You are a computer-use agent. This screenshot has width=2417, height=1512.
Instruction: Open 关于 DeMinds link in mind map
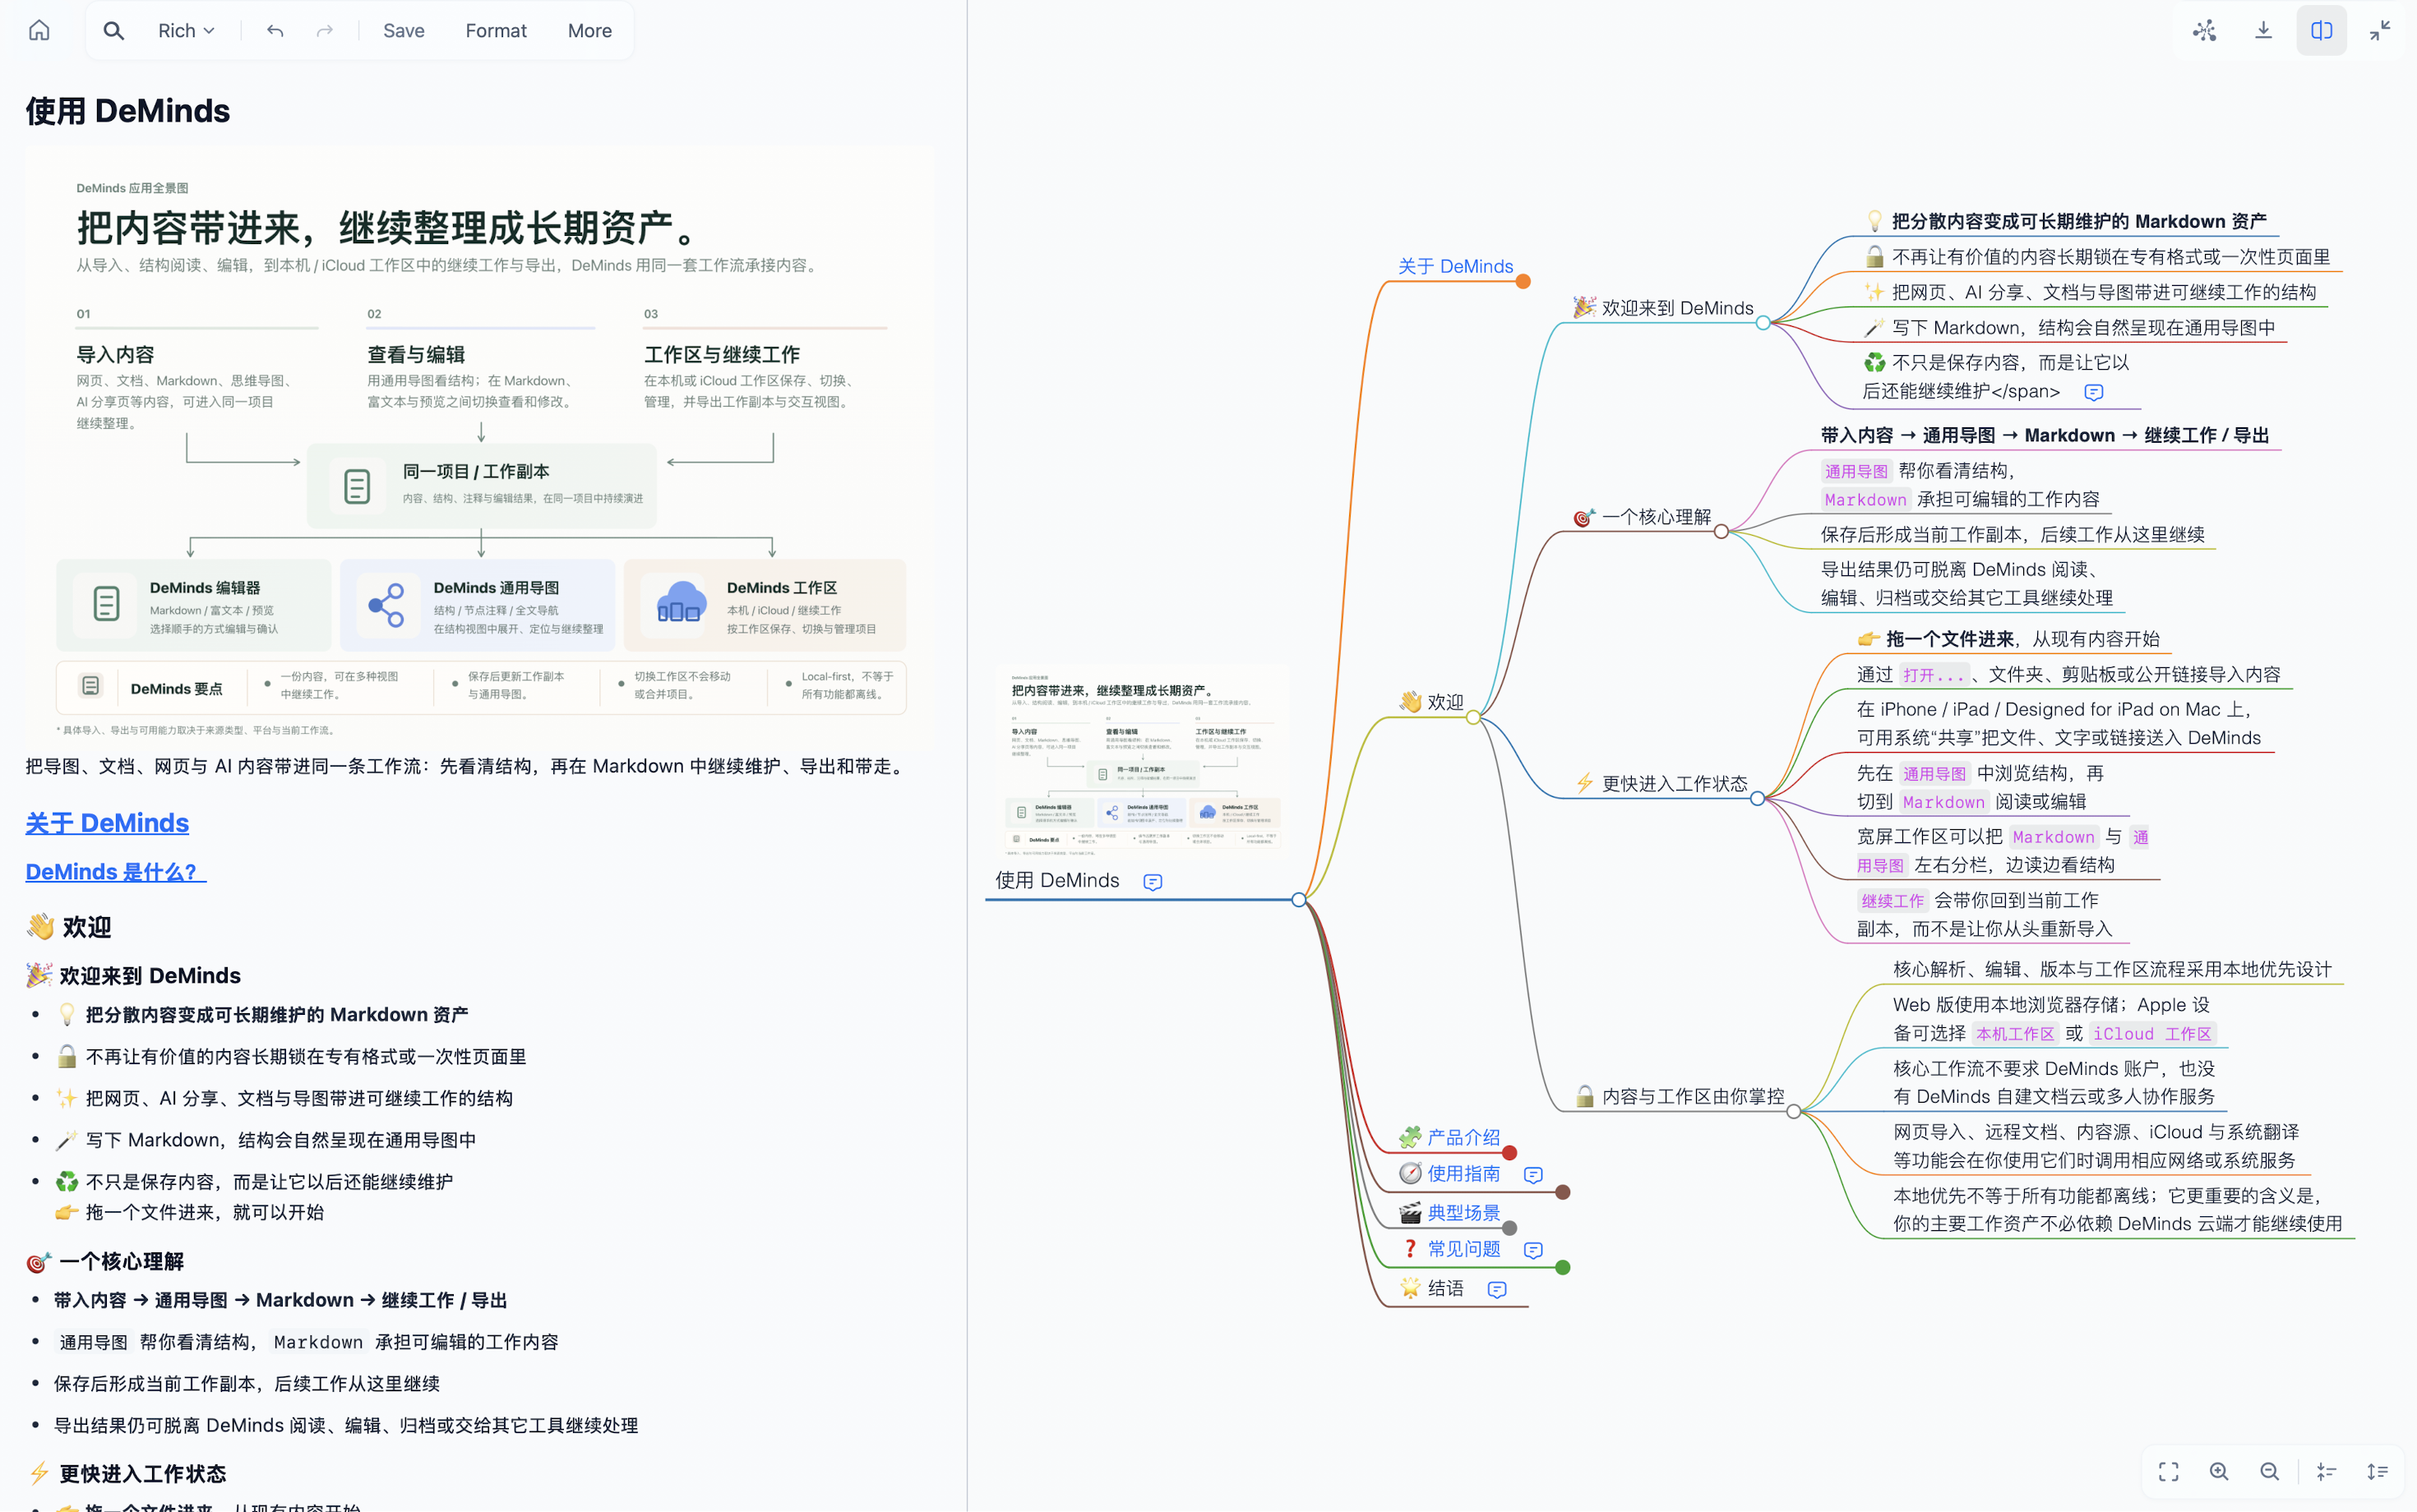tap(1454, 266)
